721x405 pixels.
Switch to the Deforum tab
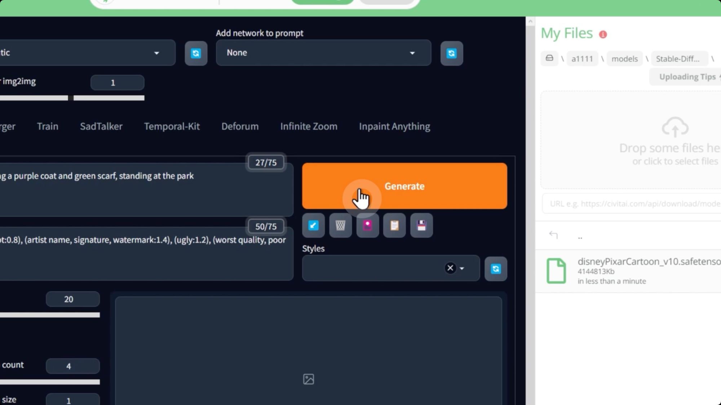(x=240, y=126)
